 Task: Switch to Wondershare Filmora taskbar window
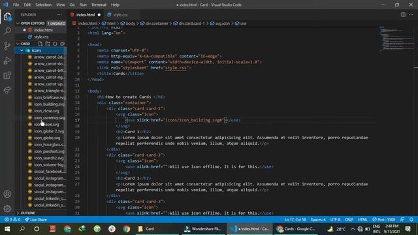pos(203,229)
